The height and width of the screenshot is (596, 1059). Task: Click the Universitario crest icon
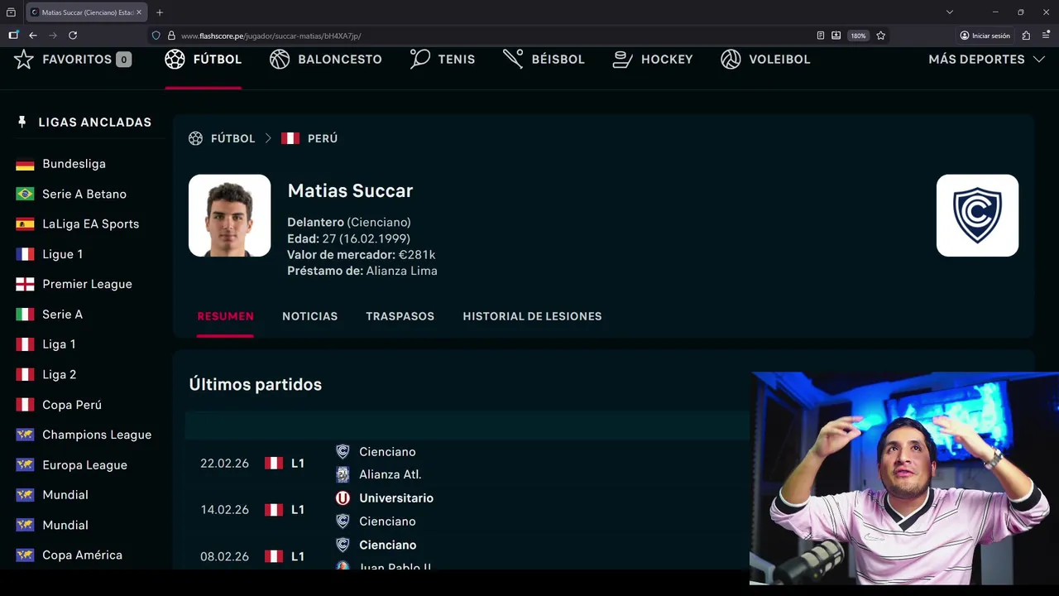click(343, 498)
